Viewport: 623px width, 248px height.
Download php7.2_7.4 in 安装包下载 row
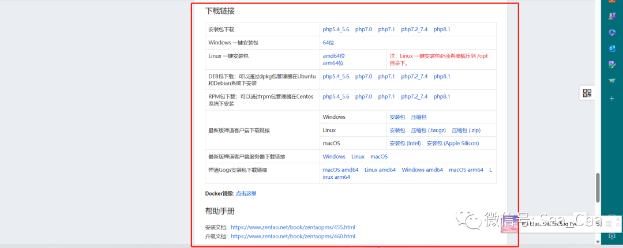coord(414,29)
